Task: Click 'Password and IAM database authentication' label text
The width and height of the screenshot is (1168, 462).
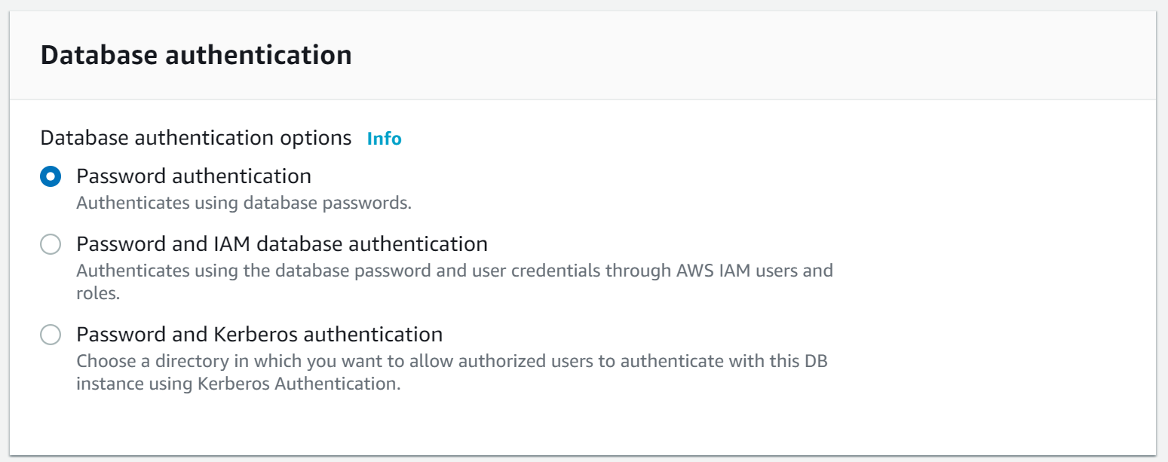Action: (x=282, y=244)
